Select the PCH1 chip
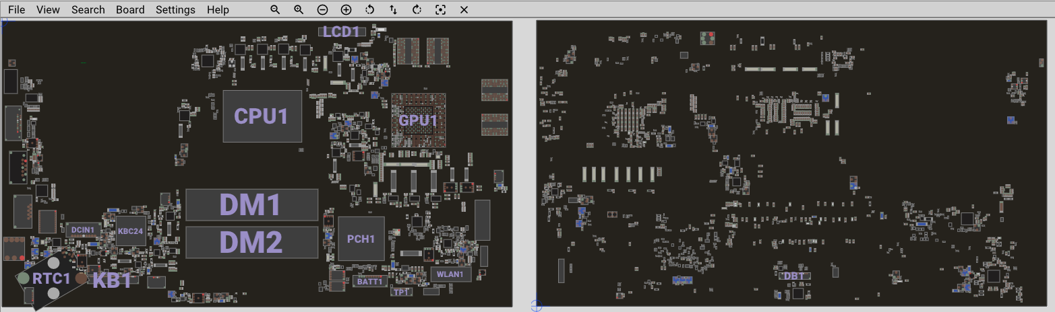This screenshot has width=1055, height=312. pos(361,239)
